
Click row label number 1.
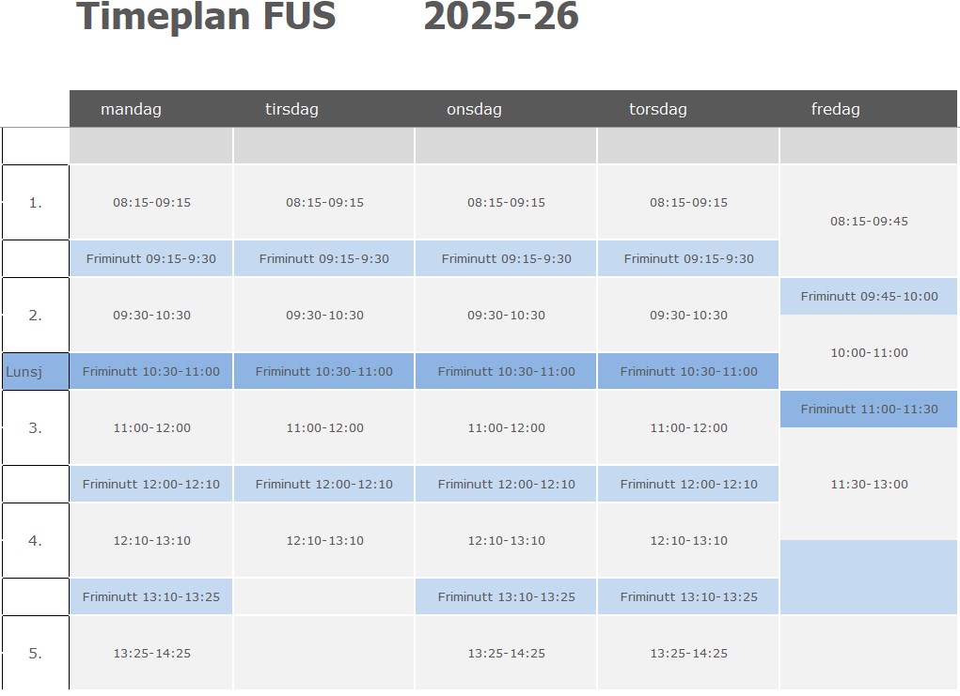tap(36, 202)
